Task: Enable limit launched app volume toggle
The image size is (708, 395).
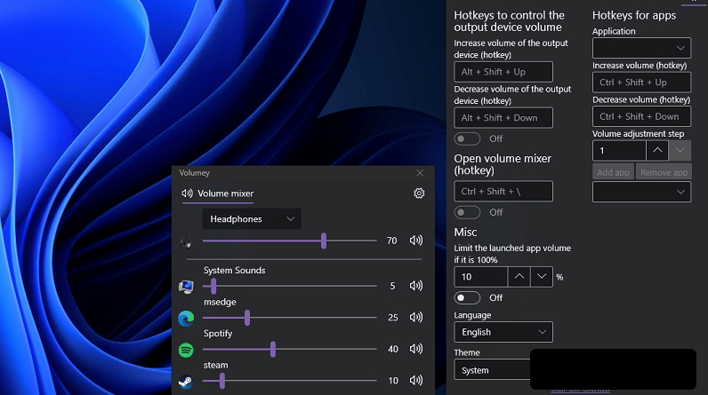Action: pos(467,297)
